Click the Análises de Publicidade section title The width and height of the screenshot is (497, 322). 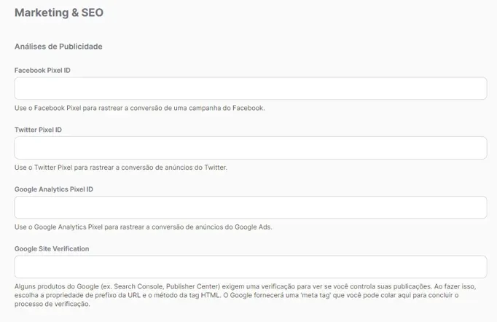[58, 47]
